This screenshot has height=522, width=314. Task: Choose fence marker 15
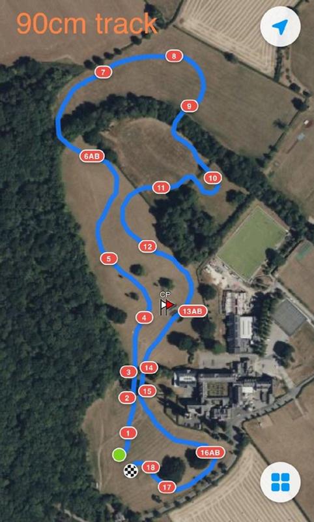click(147, 391)
